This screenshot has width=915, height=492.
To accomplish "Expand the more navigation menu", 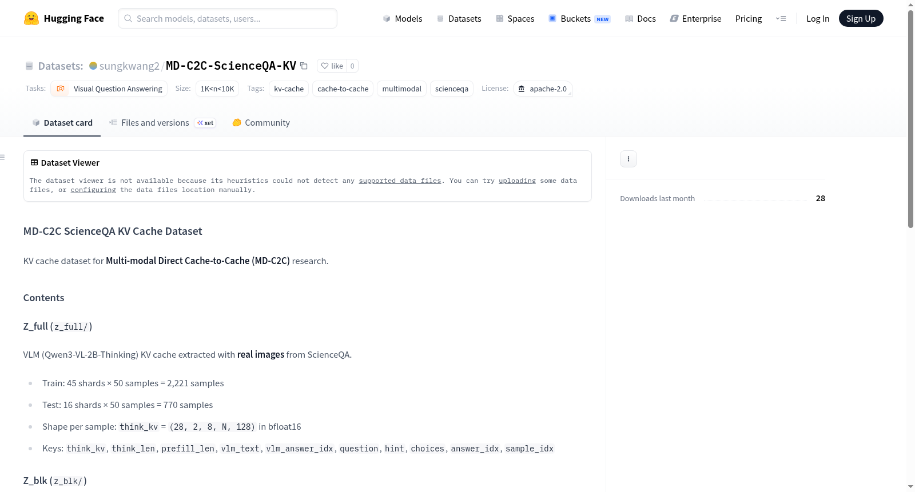I will click(781, 18).
